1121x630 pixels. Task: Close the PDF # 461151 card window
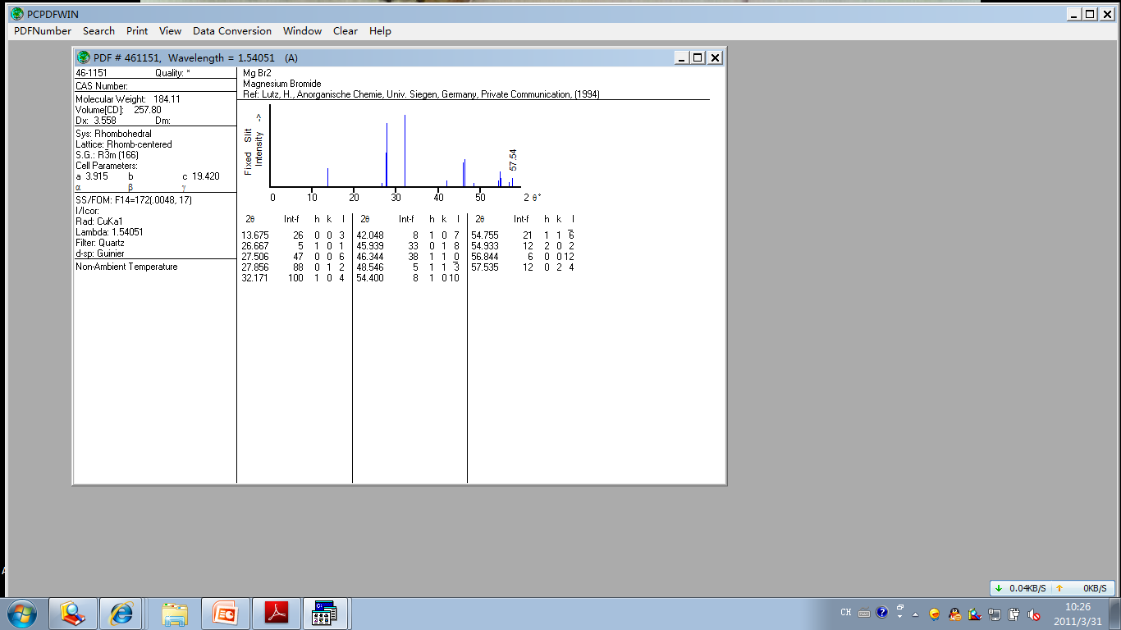tap(715, 57)
